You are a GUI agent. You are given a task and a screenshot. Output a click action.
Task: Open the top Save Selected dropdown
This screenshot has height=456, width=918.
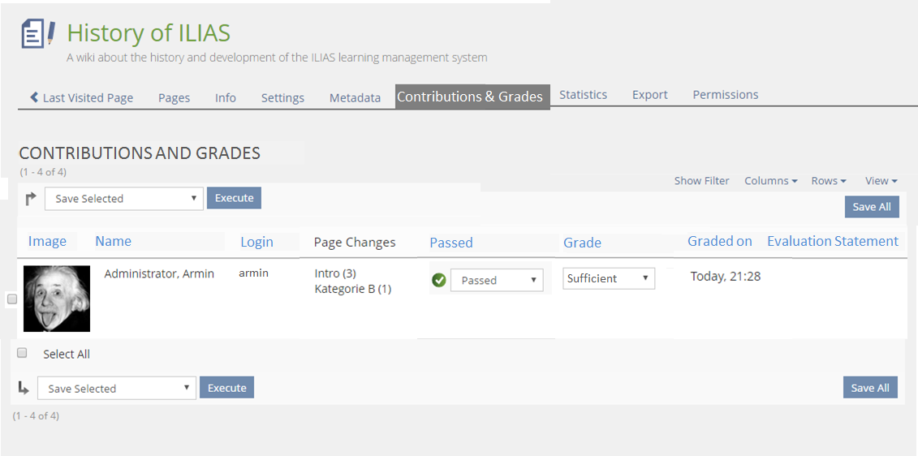click(124, 199)
